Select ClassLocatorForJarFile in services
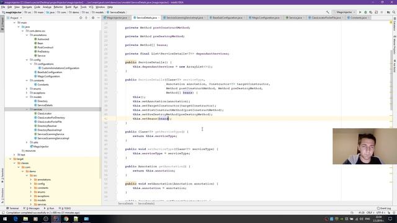The image size is (397, 223). click(48, 121)
